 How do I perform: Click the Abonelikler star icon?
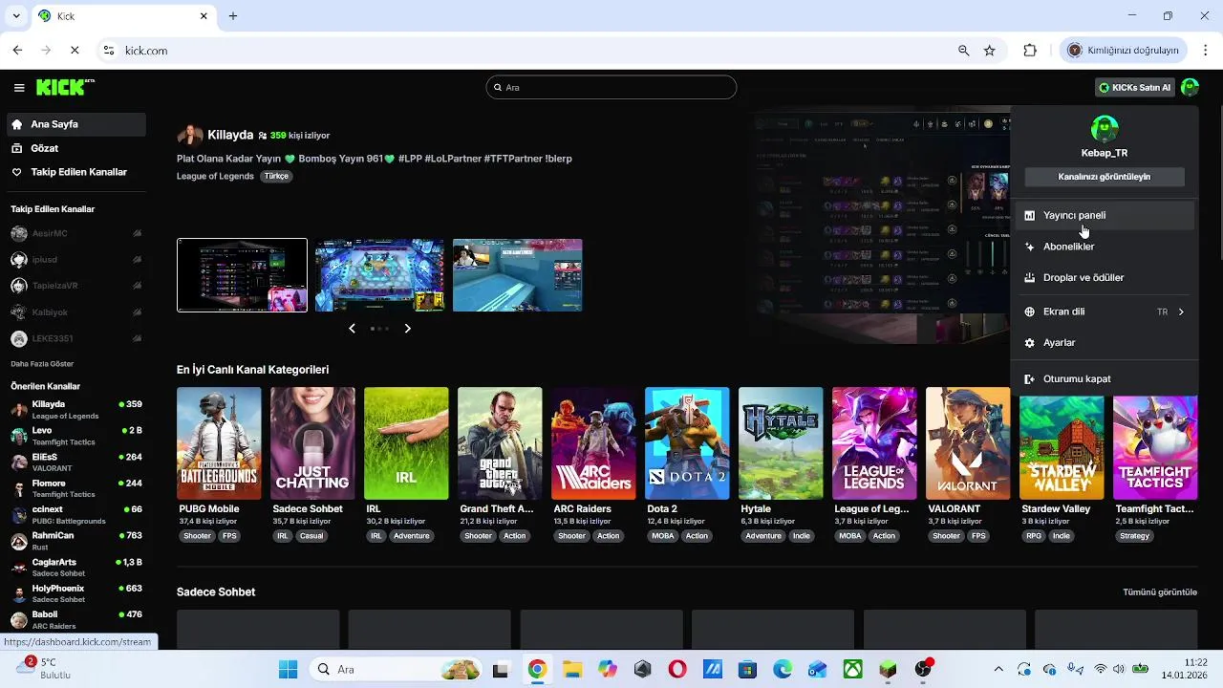[x=1029, y=247]
